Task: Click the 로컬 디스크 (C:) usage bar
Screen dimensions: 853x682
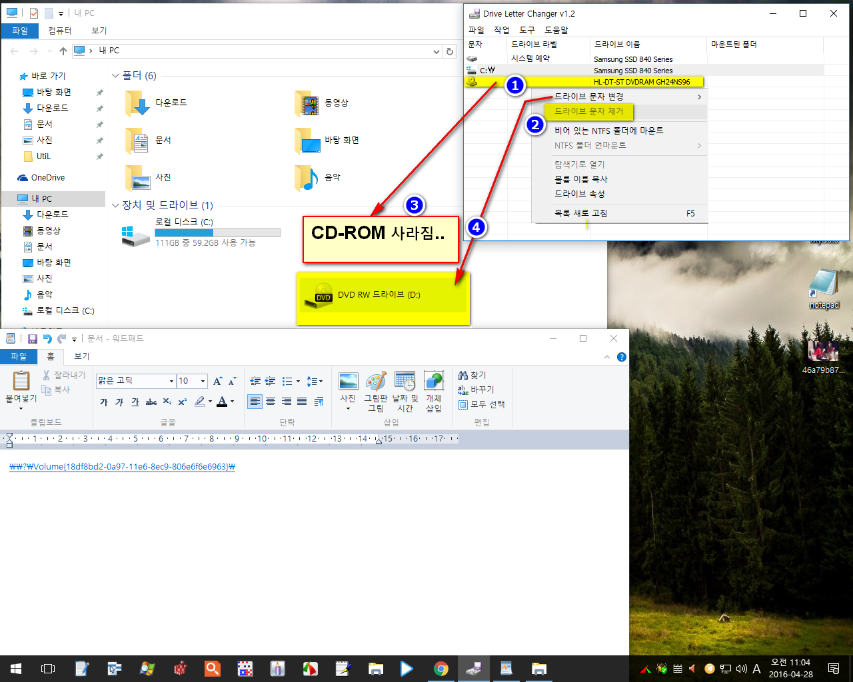Action: click(x=217, y=233)
